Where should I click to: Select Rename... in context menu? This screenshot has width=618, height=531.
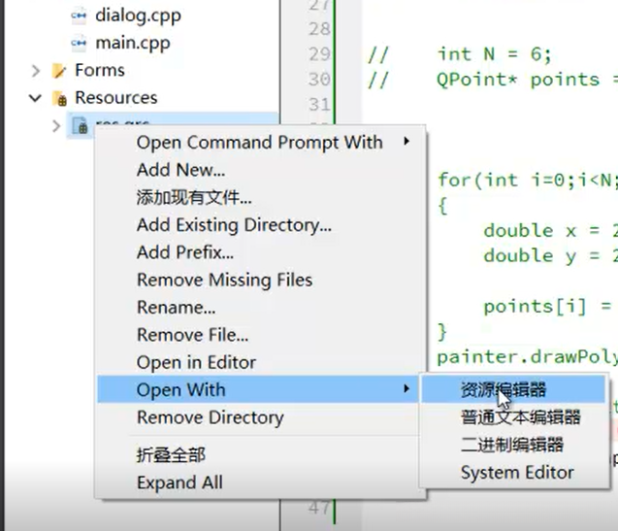pos(260,308)
